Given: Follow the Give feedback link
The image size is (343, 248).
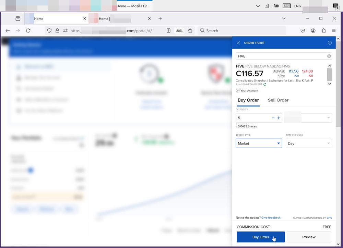Looking at the screenshot, I should 271,218.
